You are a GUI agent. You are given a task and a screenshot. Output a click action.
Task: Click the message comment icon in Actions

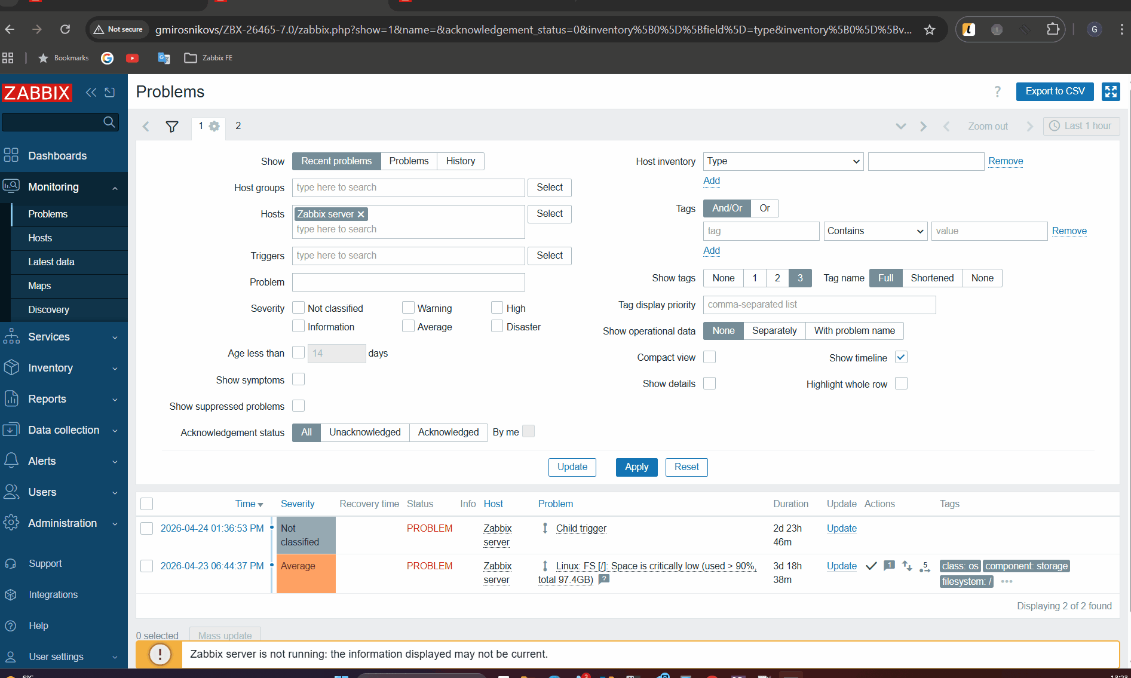(x=889, y=566)
